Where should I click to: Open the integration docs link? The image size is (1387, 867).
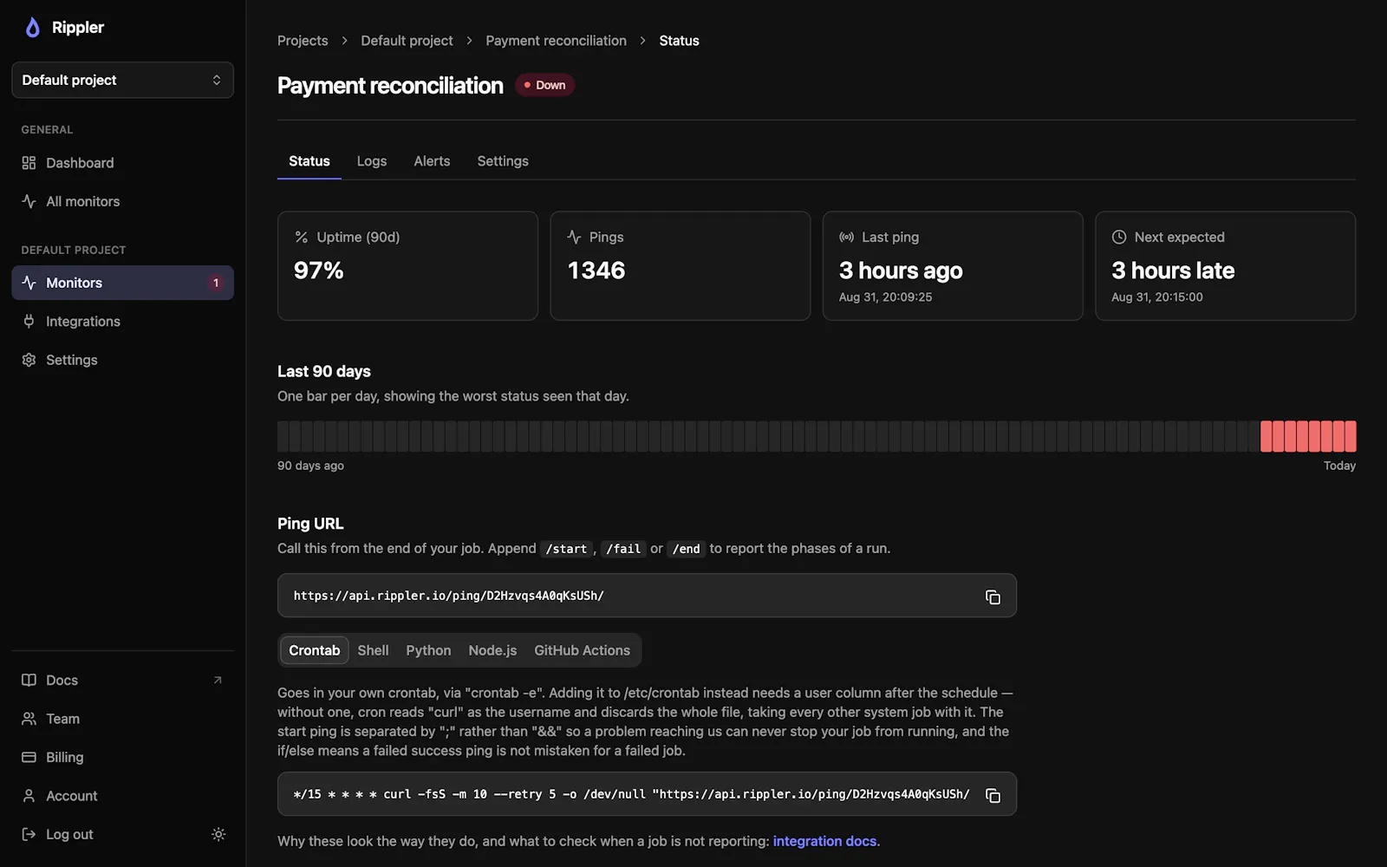(x=824, y=841)
